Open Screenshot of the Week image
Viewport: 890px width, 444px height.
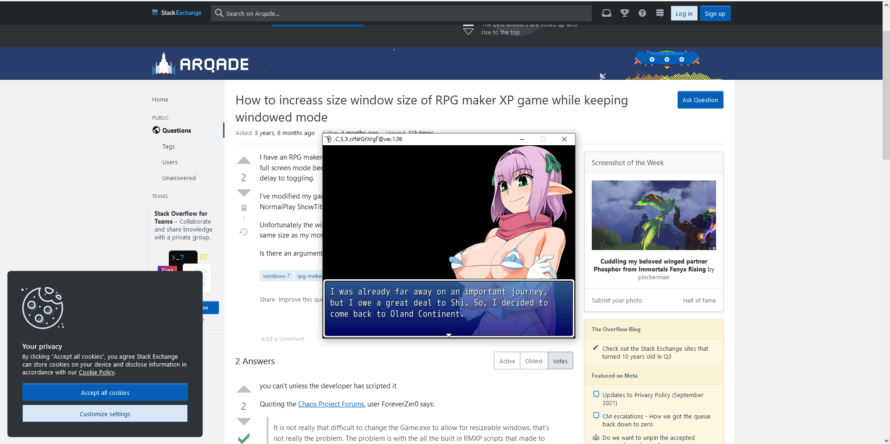(x=653, y=215)
